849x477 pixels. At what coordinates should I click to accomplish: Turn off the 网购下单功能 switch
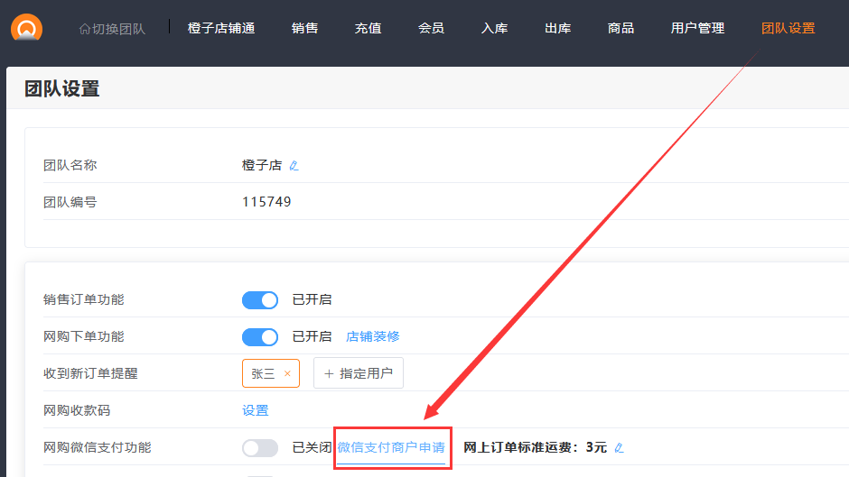pyautogui.click(x=260, y=337)
